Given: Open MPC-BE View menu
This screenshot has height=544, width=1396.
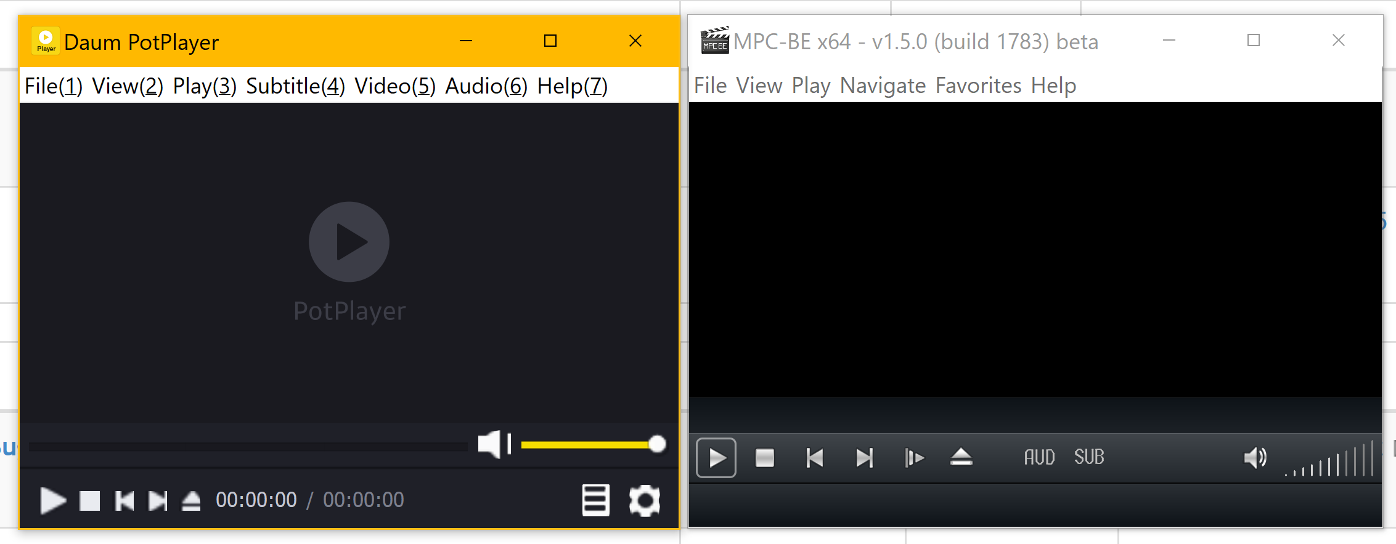Looking at the screenshot, I should (759, 86).
